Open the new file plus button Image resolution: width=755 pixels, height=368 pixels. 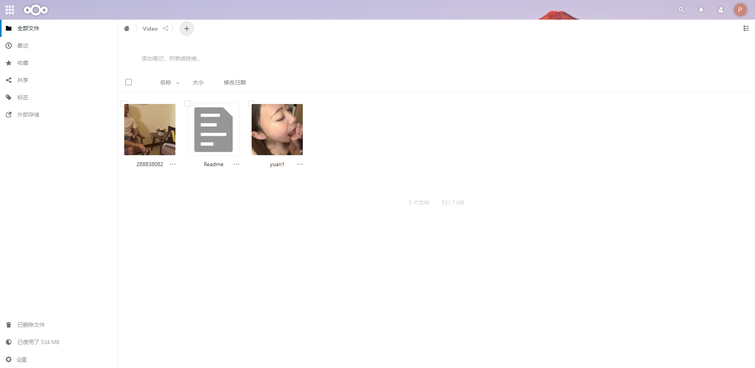(186, 28)
